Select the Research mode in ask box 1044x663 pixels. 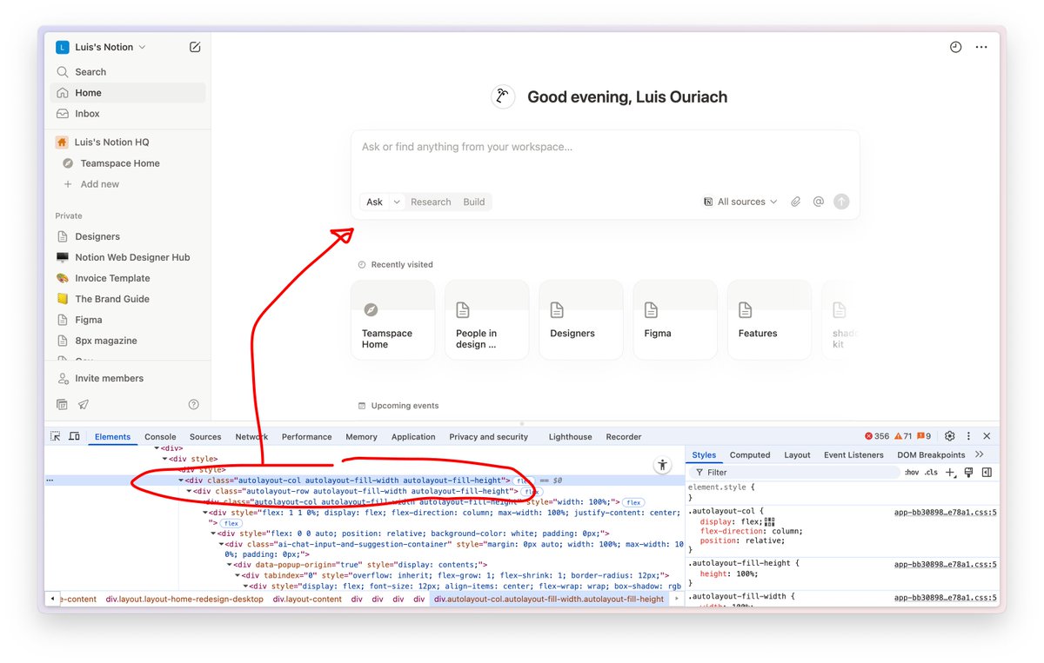(x=431, y=202)
